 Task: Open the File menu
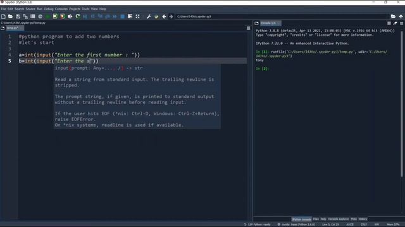click(3, 9)
